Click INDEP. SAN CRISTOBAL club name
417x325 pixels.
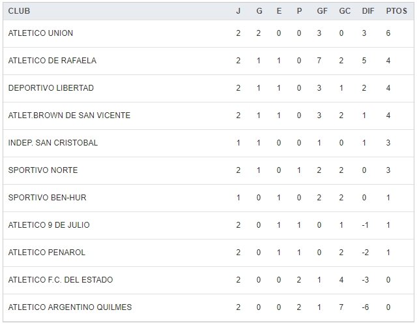click(53, 143)
